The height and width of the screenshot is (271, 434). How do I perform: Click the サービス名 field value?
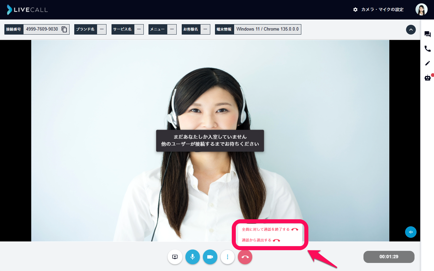pyautogui.click(x=139, y=29)
